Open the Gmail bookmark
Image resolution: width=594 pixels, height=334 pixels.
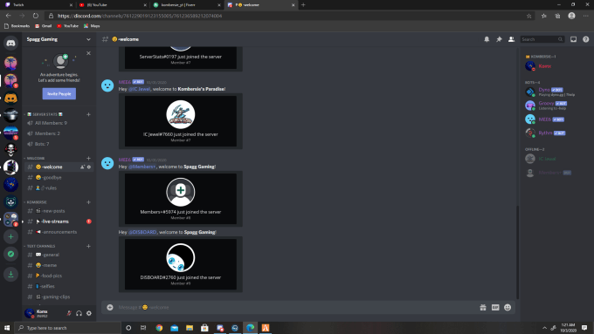pos(43,25)
